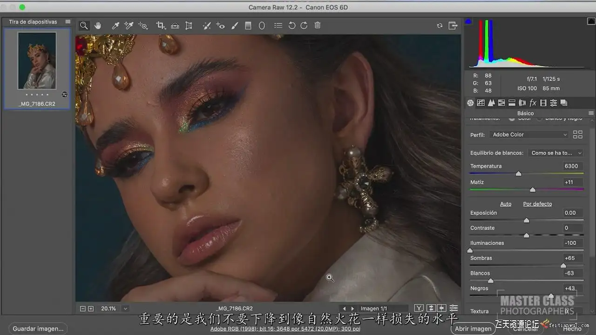Open the Perfil Adobe Color dropdown
596x335 pixels.
[529, 134]
